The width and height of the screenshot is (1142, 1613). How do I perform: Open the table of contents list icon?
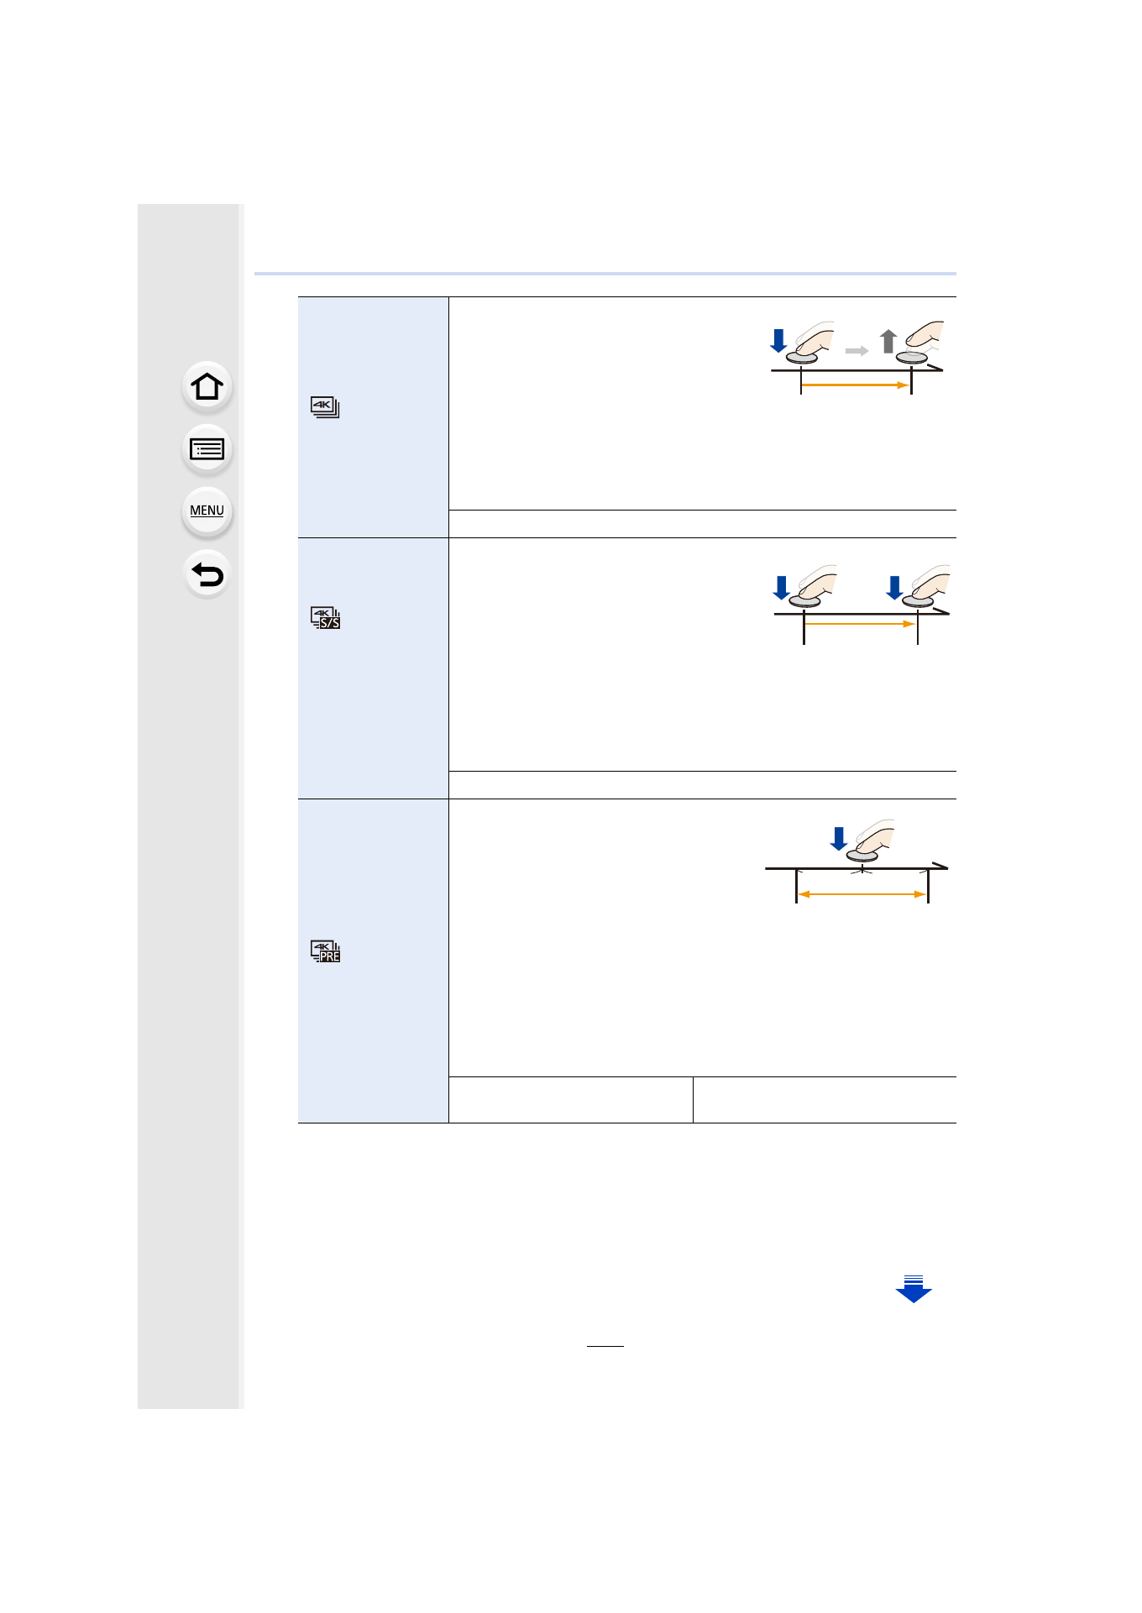207,450
